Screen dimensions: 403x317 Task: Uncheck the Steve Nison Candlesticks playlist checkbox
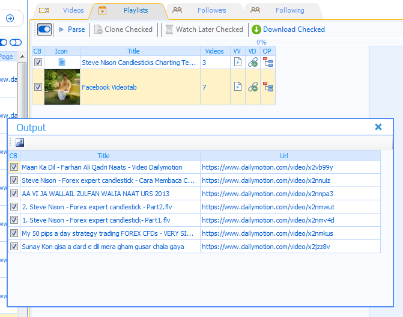click(38, 63)
